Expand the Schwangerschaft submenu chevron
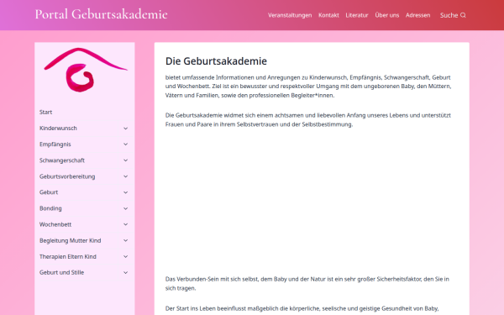This screenshot has width=504, height=315. [126, 160]
